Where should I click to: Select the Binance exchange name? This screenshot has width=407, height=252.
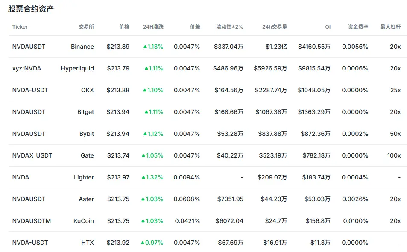click(x=82, y=47)
